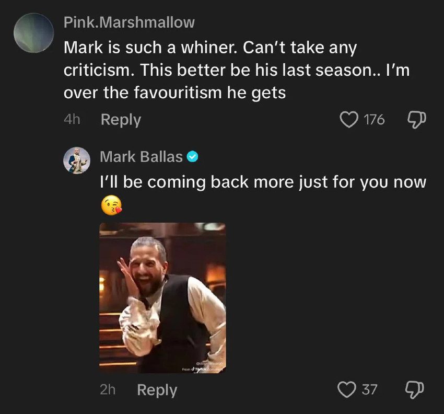444x414 pixels.
Task: Click the kissing face emoji in the reply
Action: (x=110, y=205)
